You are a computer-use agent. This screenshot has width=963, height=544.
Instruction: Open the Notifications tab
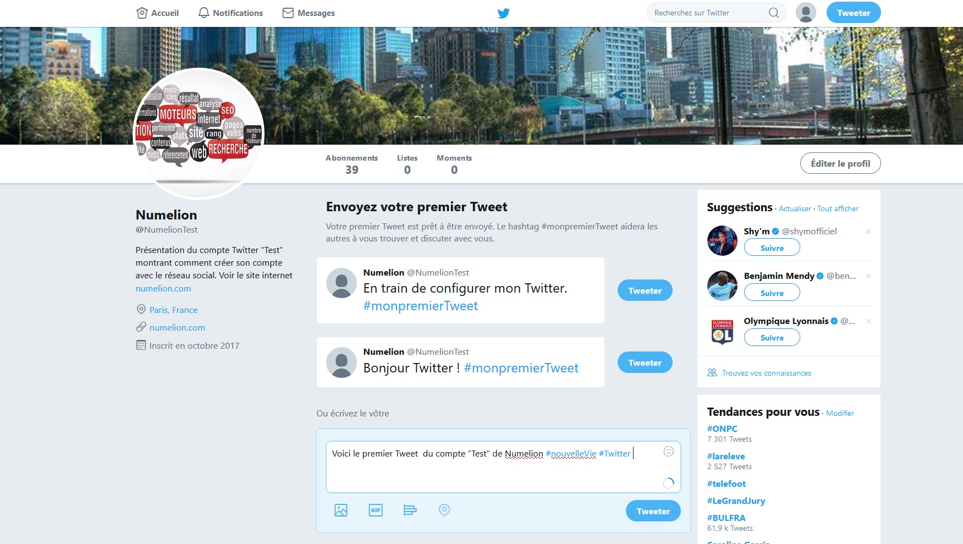point(230,13)
